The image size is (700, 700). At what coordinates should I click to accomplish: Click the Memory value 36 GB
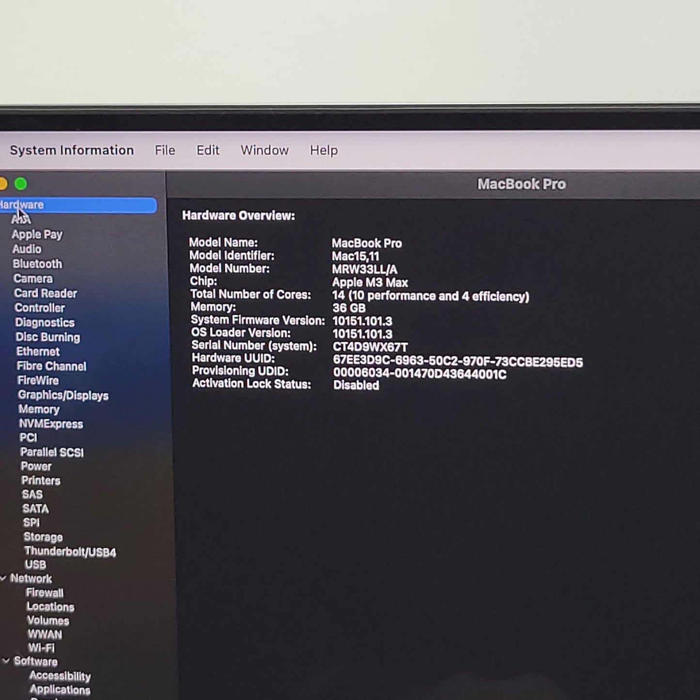click(x=349, y=308)
